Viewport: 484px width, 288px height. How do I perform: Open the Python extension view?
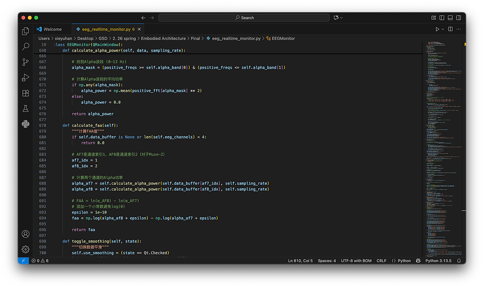click(x=26, y=124)
